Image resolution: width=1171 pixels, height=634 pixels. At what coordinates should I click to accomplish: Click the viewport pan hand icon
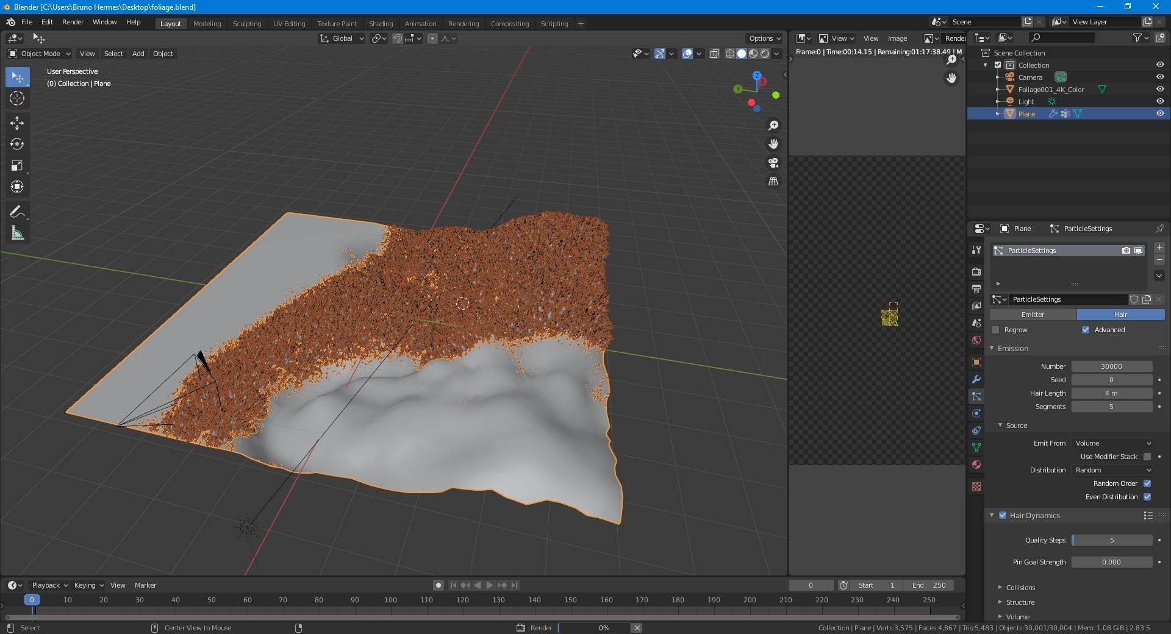pos(773,144)
